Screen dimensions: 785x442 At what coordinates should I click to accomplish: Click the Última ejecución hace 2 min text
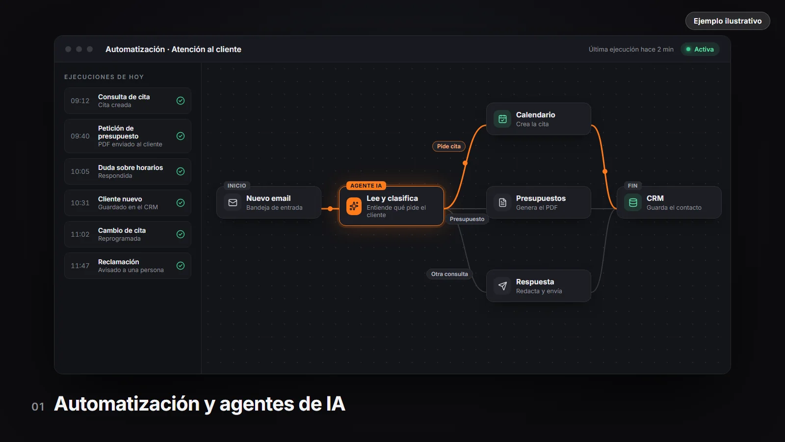pyautogui.click(x=631, y=49)
